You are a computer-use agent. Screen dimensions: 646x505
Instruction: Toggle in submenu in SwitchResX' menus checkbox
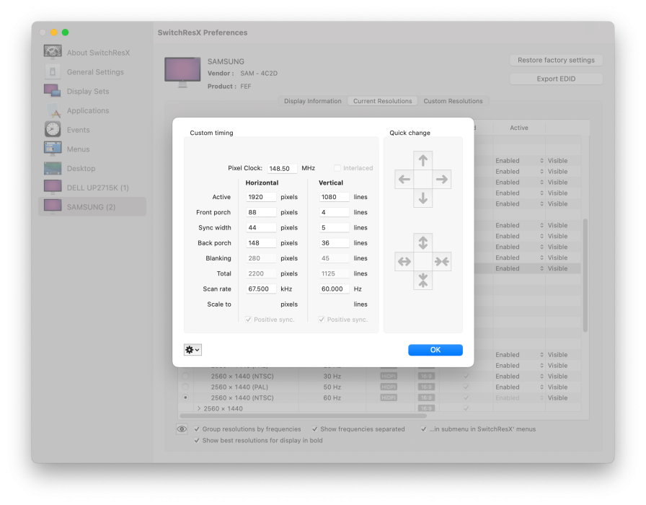pos(423,429)
